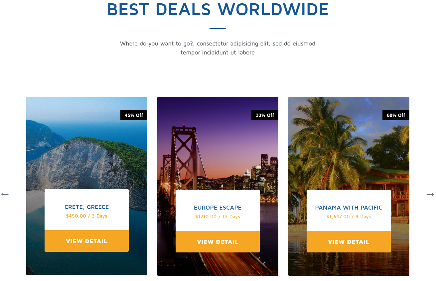Open the palm tree beach image
436x281 pixels.
pyautogui.click(x=349, y=149)
